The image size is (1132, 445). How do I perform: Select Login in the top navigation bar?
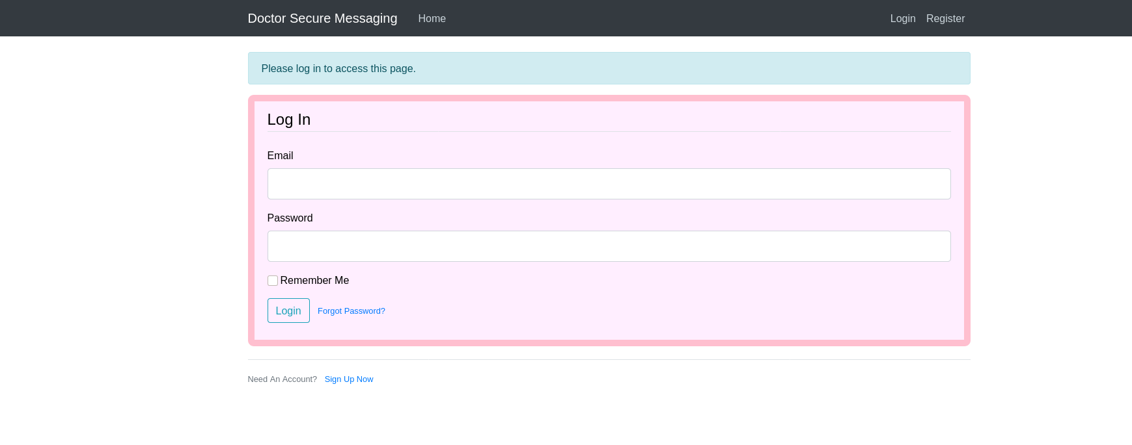pyautogui.click(x=902, y=19)
